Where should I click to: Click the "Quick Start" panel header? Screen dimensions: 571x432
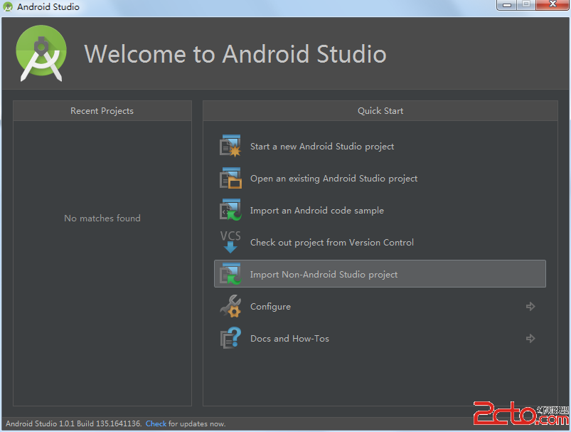380,111
